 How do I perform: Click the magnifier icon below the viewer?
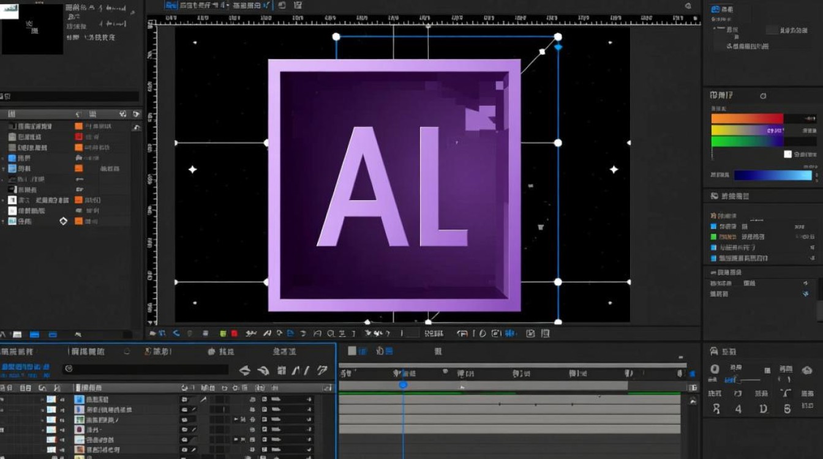(x=331, y=334)
